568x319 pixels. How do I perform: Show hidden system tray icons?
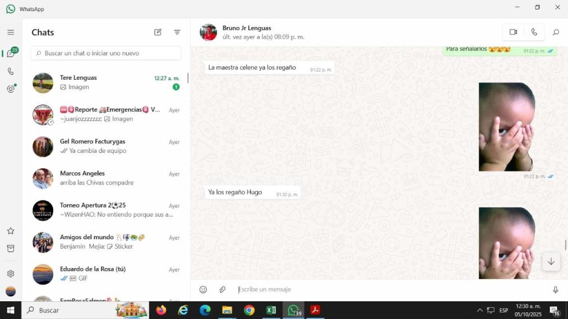480,310
